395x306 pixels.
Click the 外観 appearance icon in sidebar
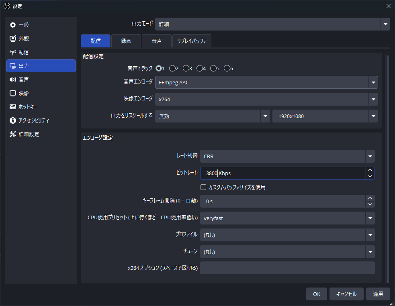pos(12,39)
